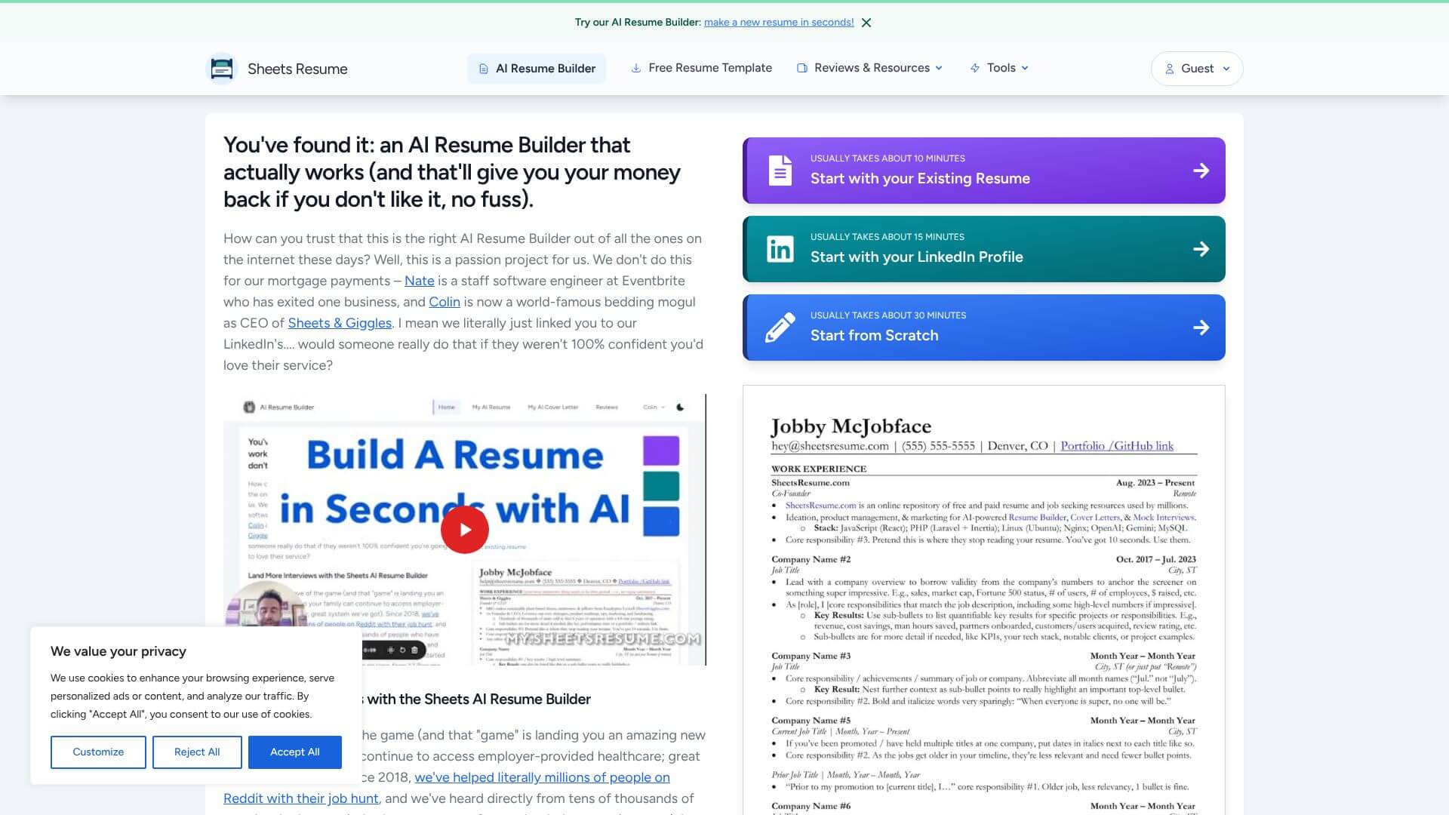This screenshot has width=1449, height=815.
Task: Select Start with your LinkedIn Profile
Action: click(983, 249)
